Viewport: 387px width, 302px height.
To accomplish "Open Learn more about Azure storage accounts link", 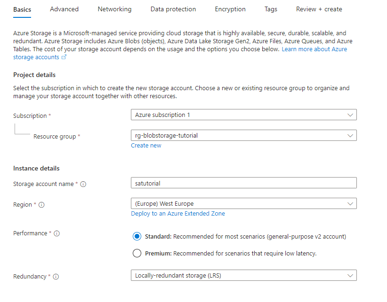I will point(314,49).
